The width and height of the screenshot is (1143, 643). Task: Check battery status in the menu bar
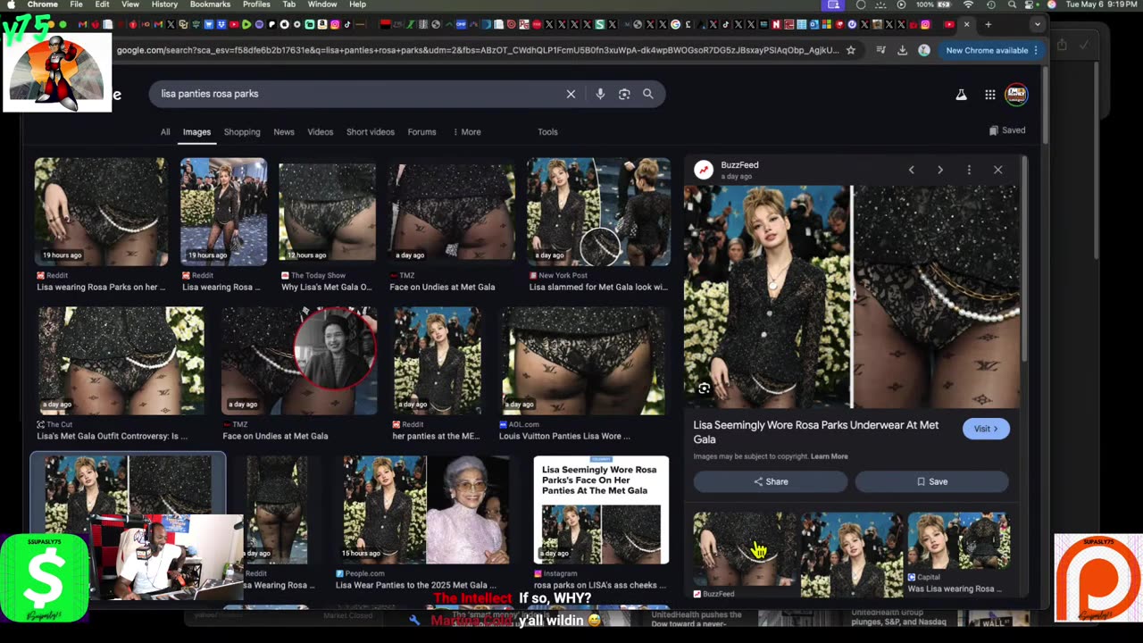(x=935, y=4)
